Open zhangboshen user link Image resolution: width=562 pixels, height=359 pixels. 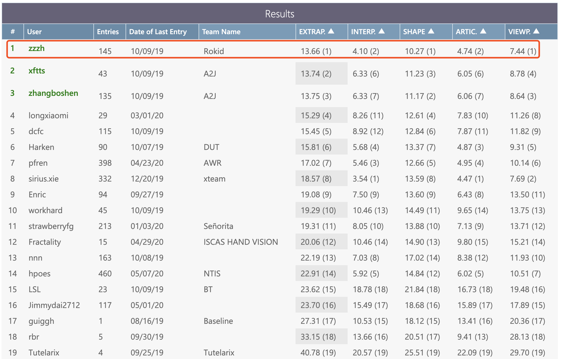point(53,93)
